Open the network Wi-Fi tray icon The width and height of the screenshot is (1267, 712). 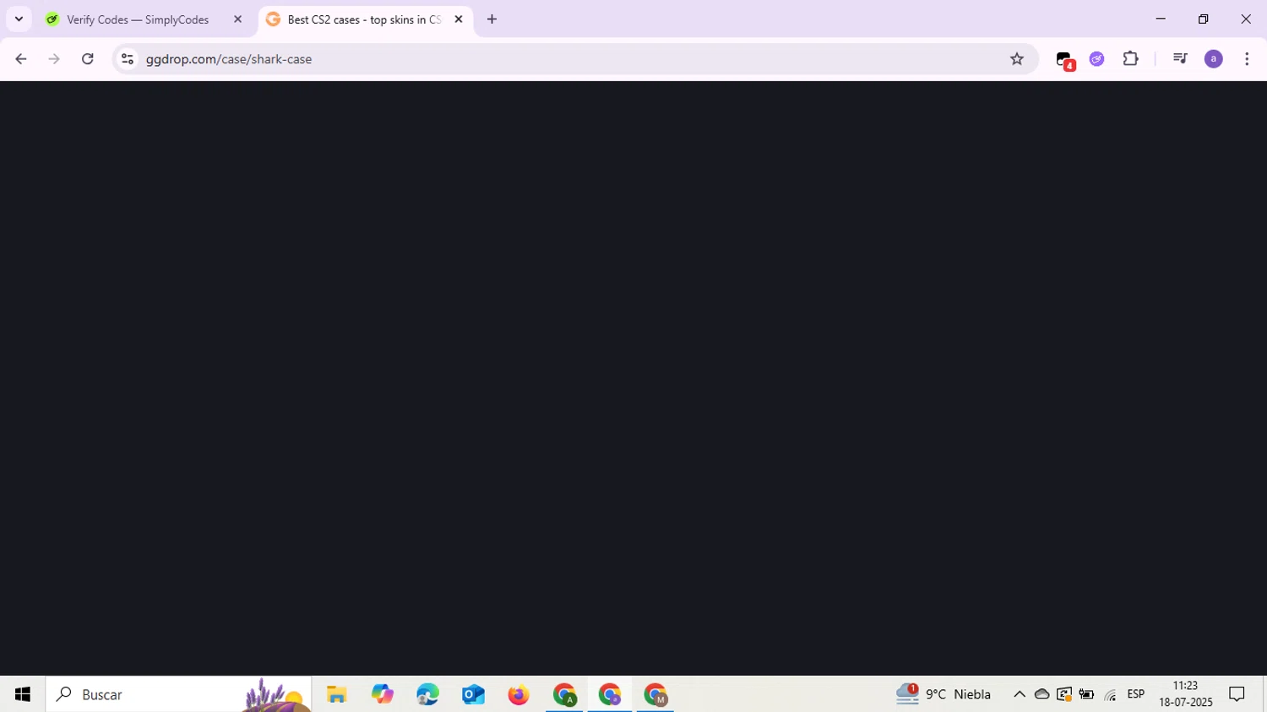(1110, 694)
